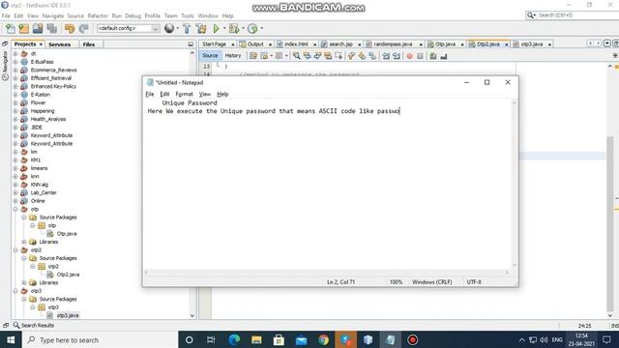The width and height of the screenshot is (619, 348).
Task: Switch to the Services tab
Action: (60, 44)
